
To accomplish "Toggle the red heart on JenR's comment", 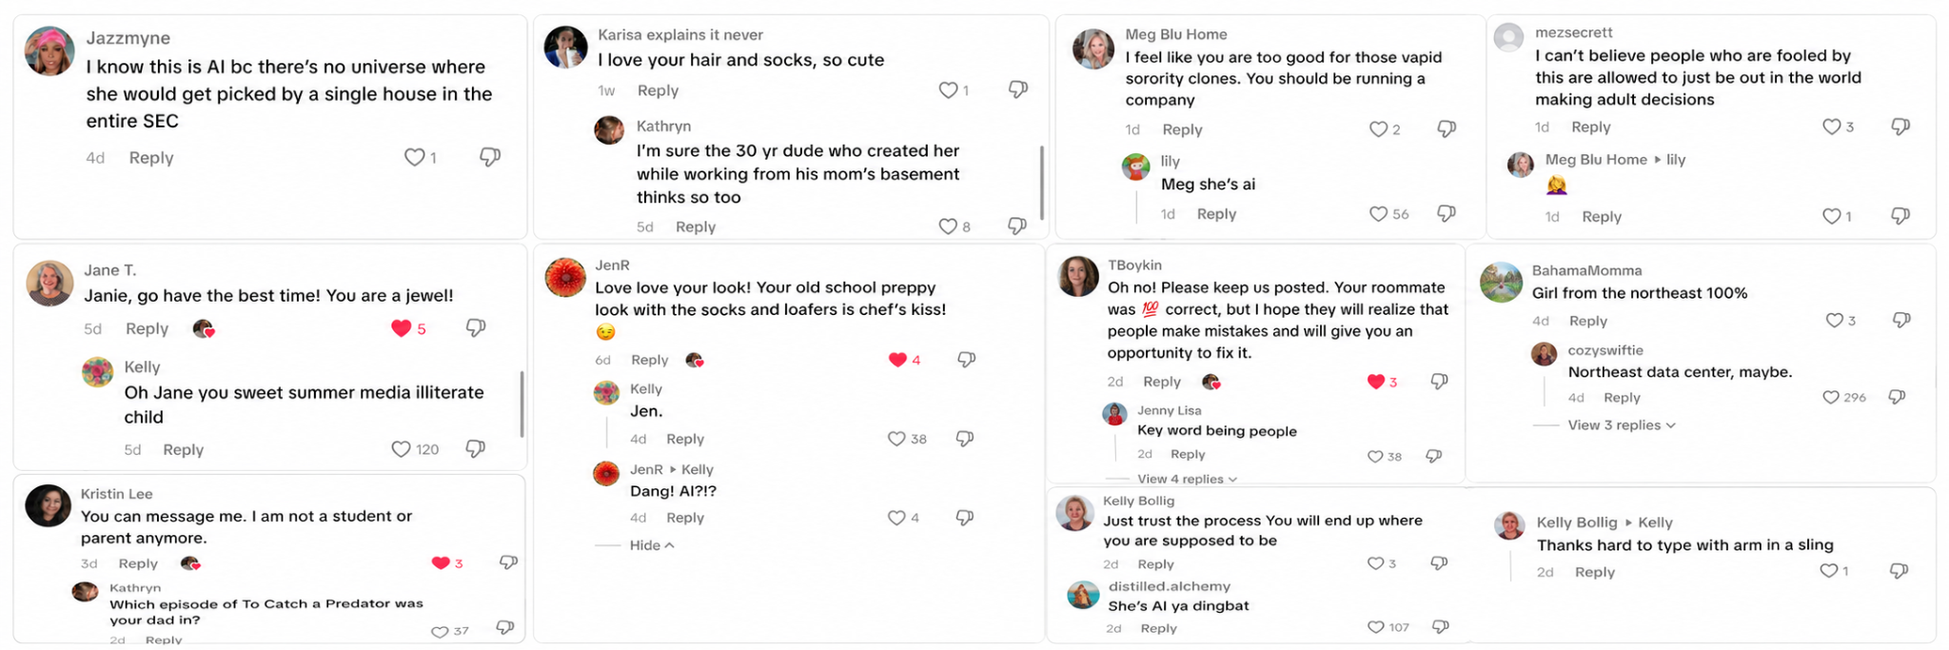I will point(897,360).
